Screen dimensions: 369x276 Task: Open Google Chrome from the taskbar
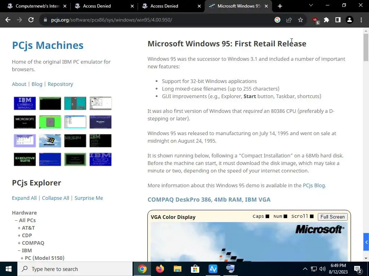coord(142,269)
